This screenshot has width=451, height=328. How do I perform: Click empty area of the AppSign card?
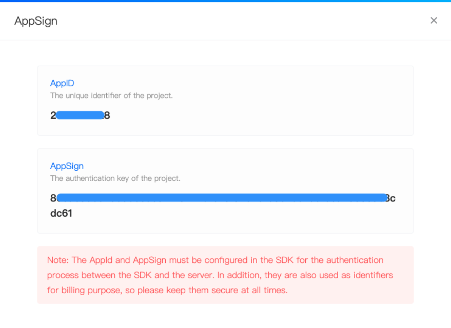pyautogui.click(x=259, y=218)
